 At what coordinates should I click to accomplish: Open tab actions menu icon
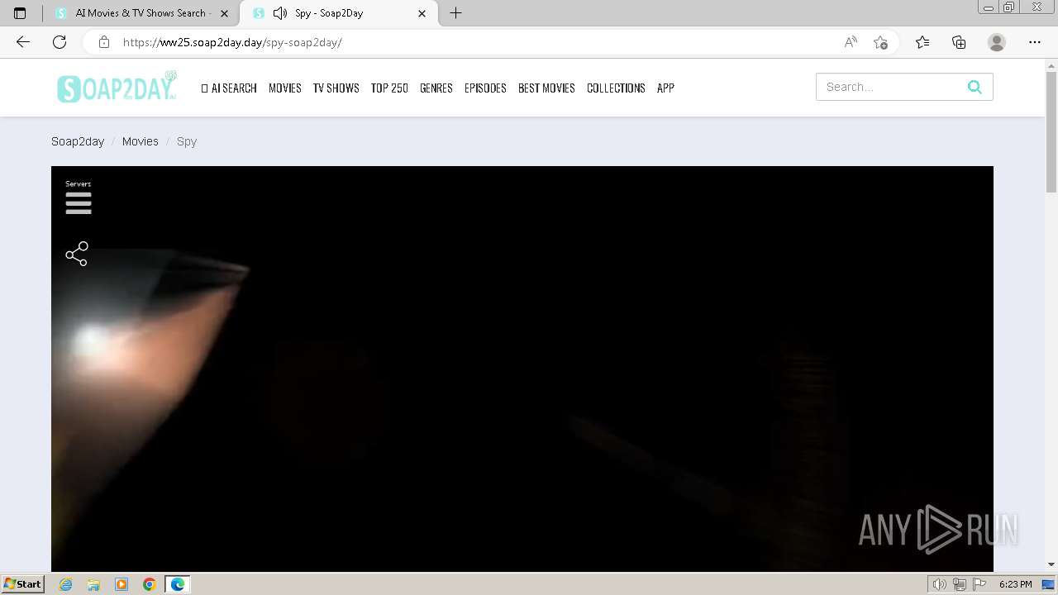coord(20,13)
